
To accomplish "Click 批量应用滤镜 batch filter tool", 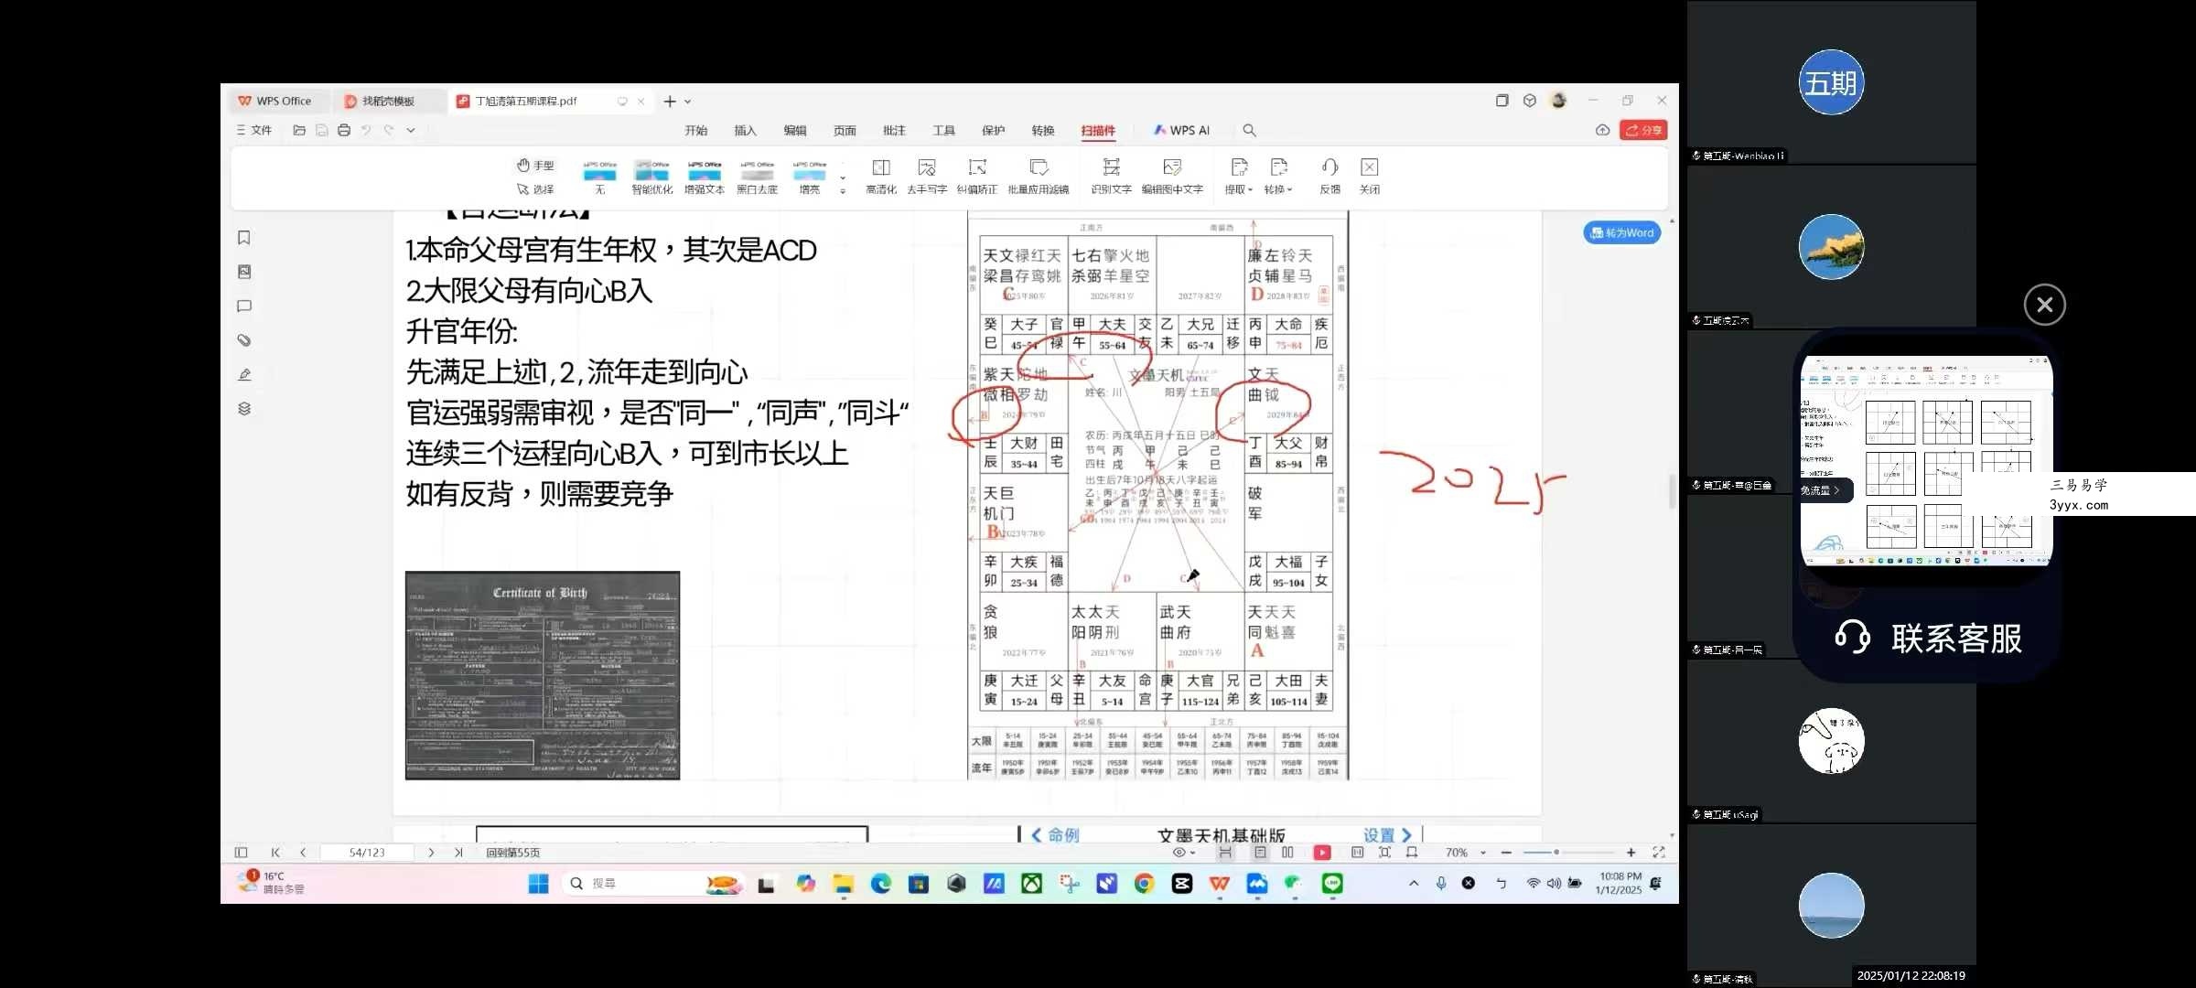I will [x=1039, y=177].
